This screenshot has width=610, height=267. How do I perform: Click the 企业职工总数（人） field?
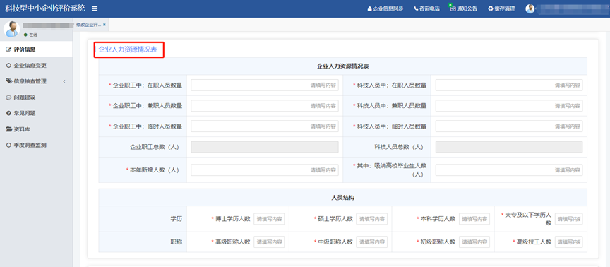[x=265, y=147]
